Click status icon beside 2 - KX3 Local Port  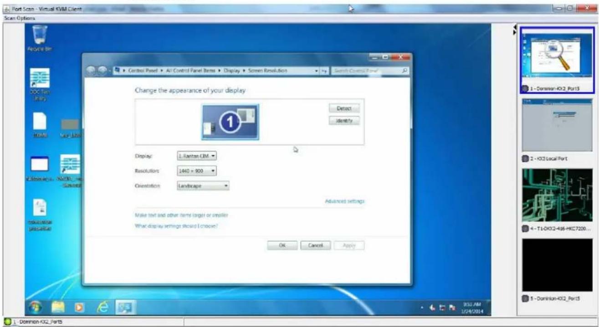click(x=525, y=158)
